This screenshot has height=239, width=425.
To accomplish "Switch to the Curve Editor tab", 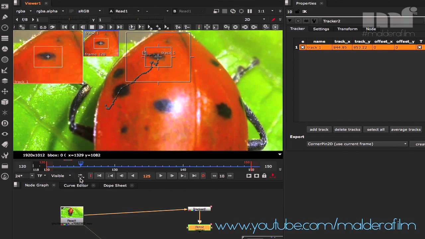I will (x=76, y=186).
